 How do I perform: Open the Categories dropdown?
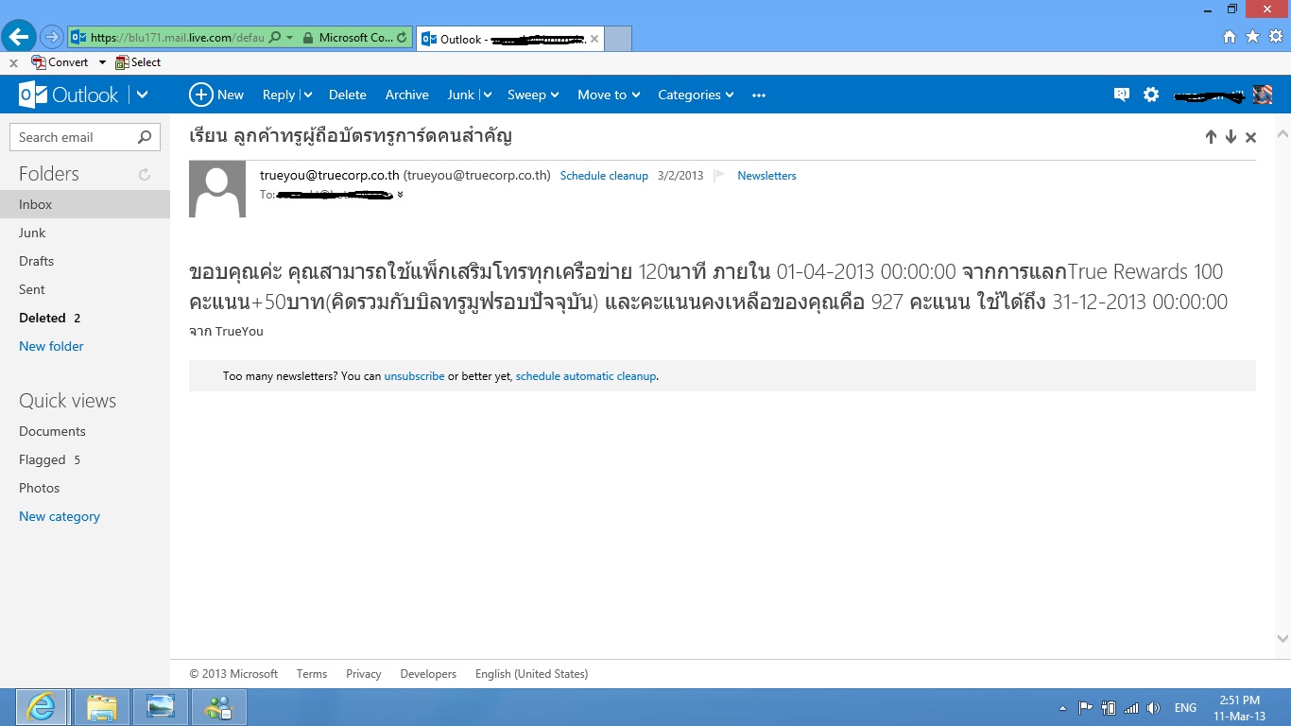[x=697, y=95]
